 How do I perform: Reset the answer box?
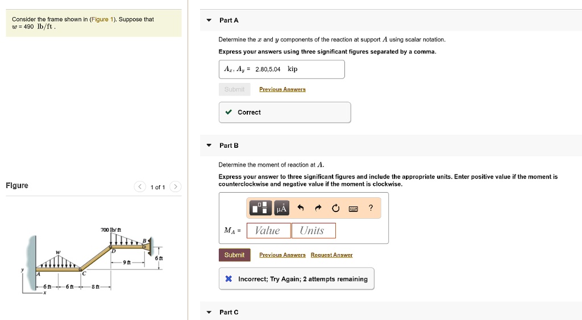[x=335, y=209]
